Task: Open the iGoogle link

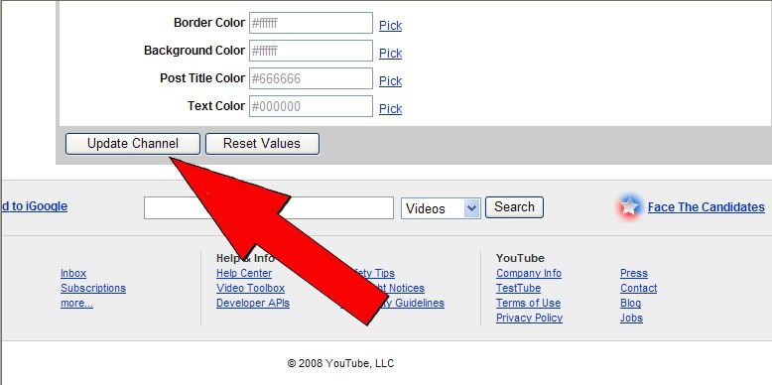Action: [34, 206]
